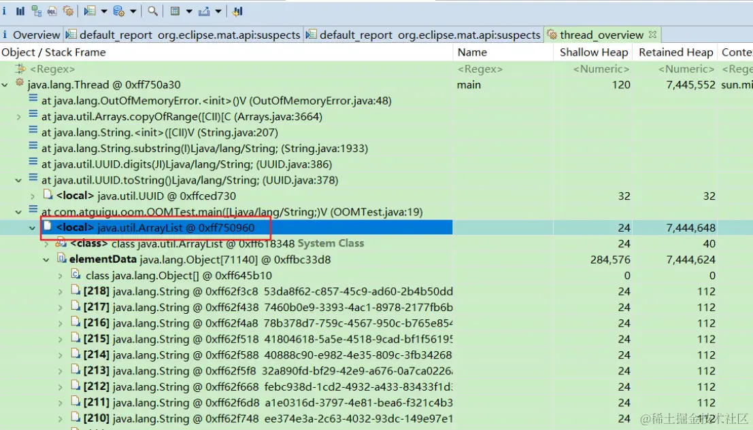Click Numeric filter under Retained Heap

[686, 69]
